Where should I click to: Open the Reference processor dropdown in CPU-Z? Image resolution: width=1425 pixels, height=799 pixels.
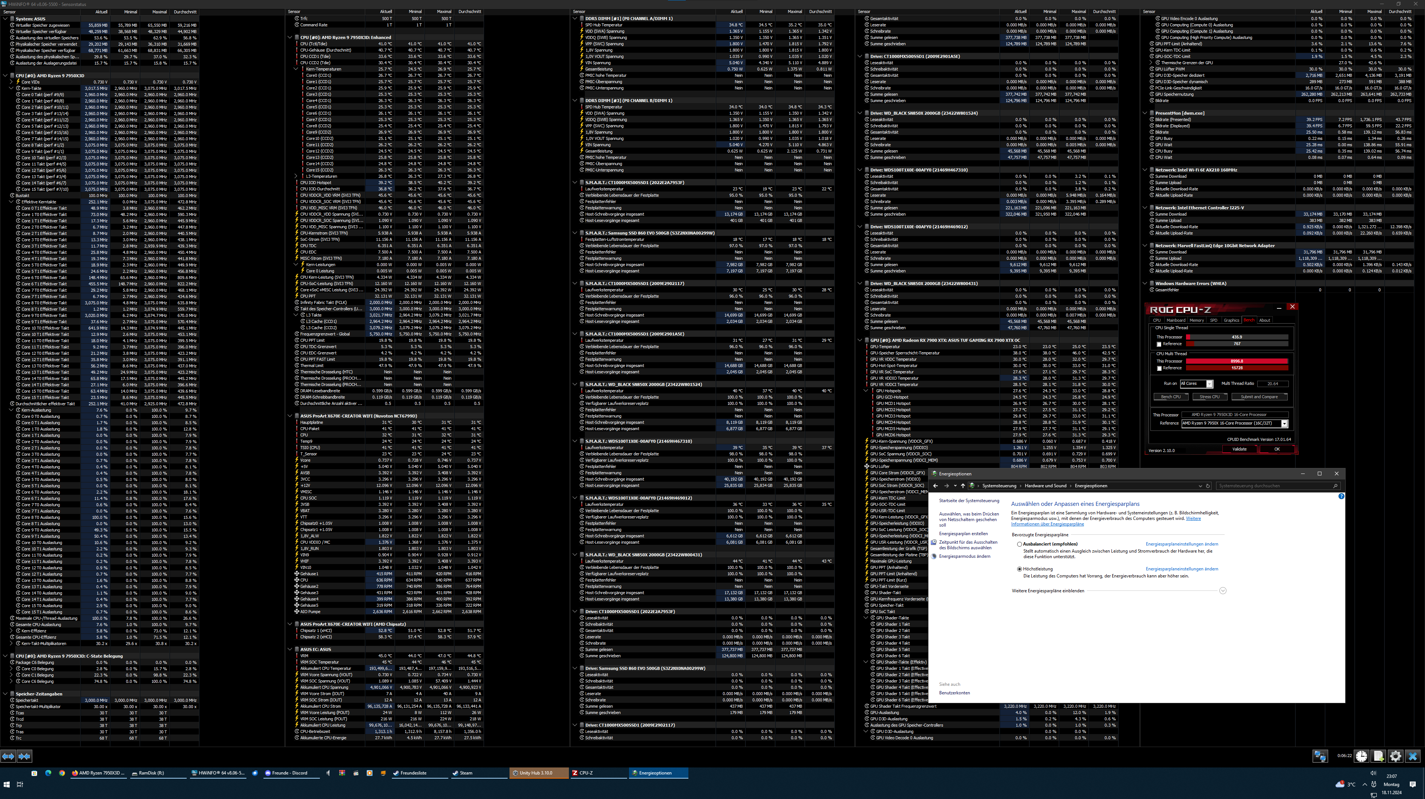[x=1284, y=424]
